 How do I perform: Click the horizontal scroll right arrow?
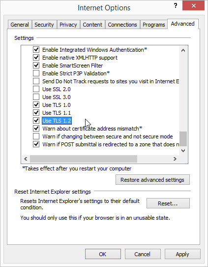pyautogui.click(x=175, y=159)
